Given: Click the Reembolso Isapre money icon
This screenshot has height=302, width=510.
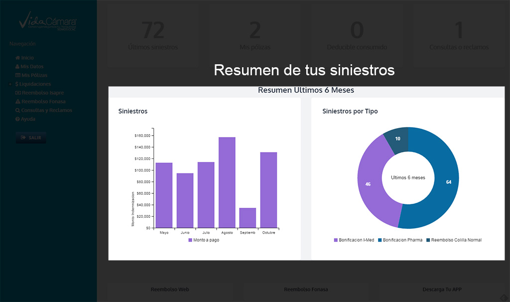Looking at the screenshot, I should 18,93.
